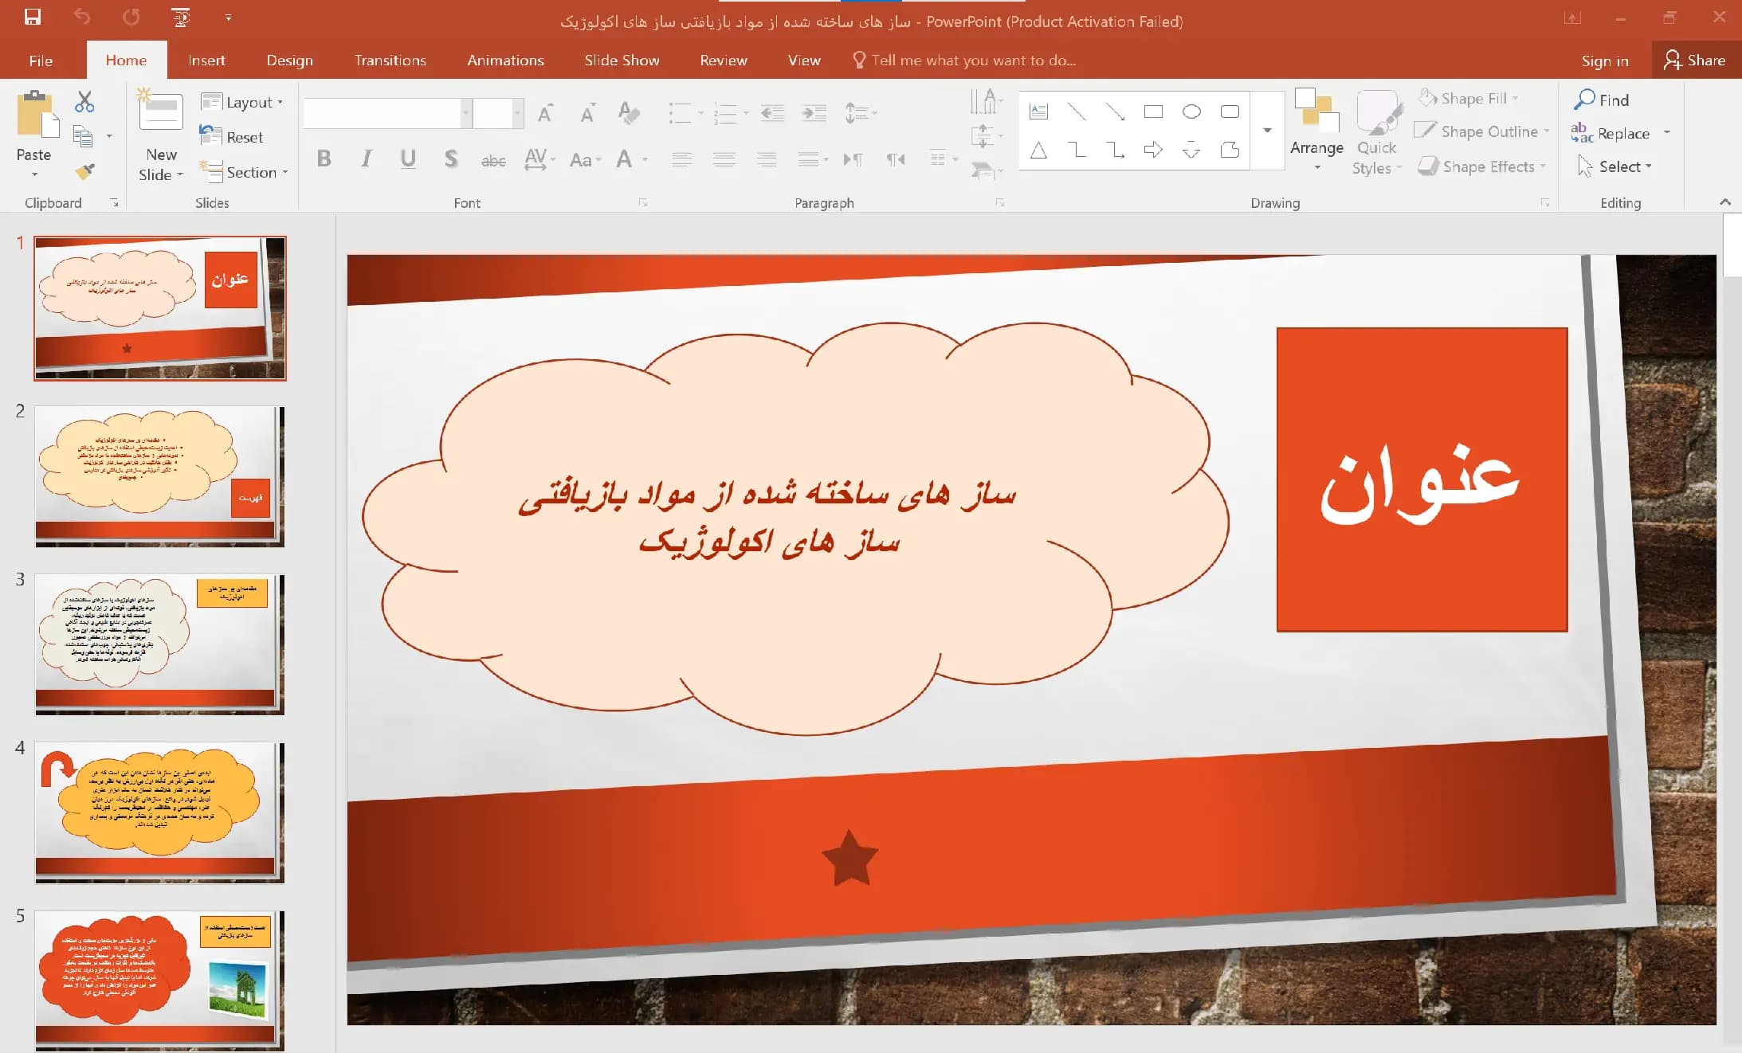Screen dimensions: 1742x1053
Task: Click Sign in link
Action: pos(1605,61)
